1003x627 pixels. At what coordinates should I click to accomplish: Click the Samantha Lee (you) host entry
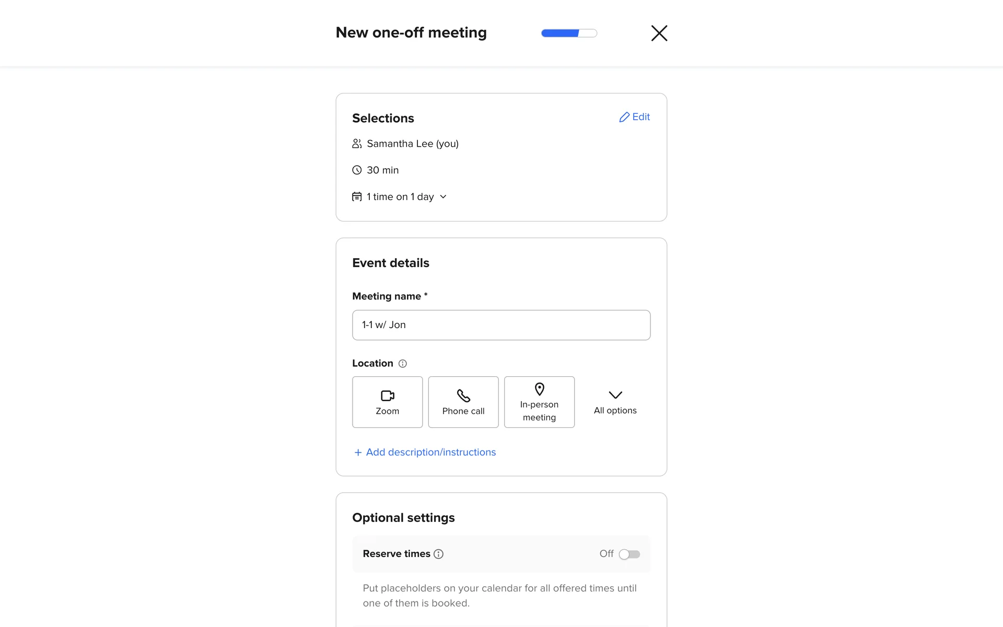(x=412, y=144)
